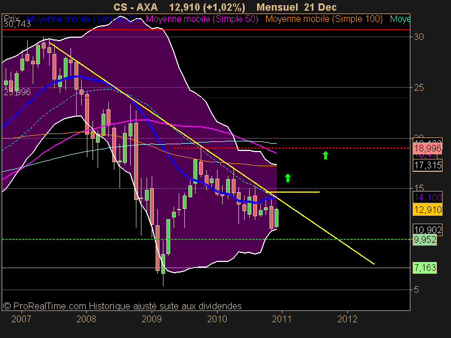
Task: Select the short horizontal yellow line segment
Action: click(x=293, y=192)
